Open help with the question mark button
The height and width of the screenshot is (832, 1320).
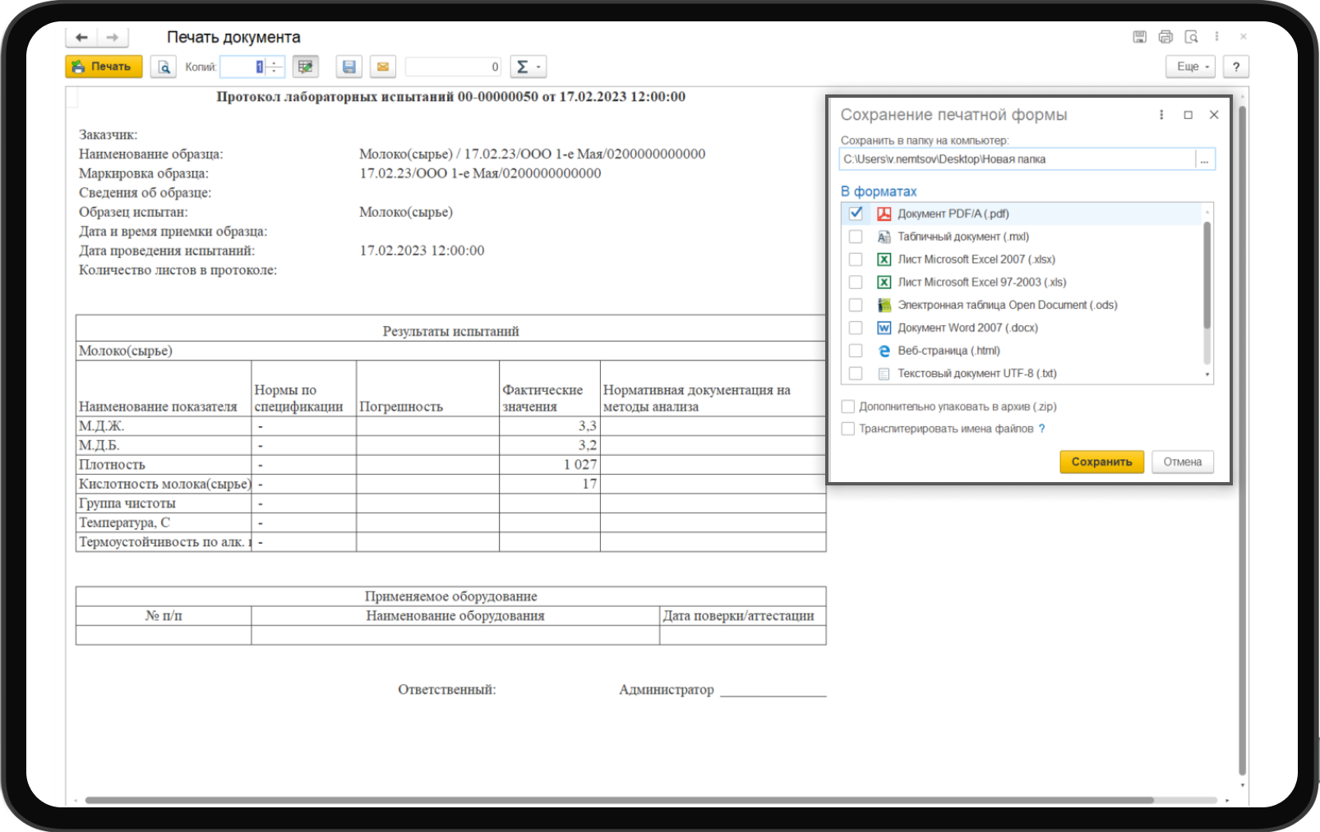(1236, 67)
